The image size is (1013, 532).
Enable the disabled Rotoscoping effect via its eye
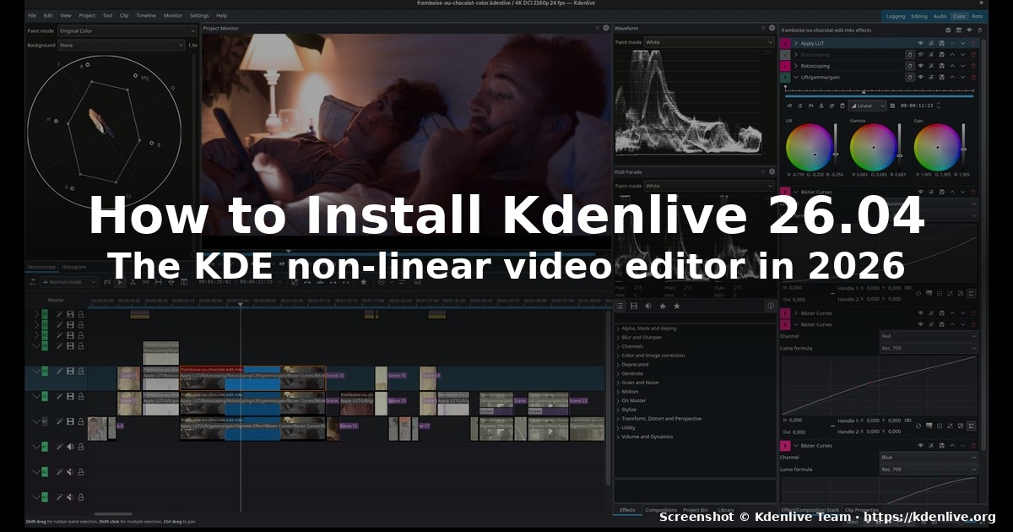(921, 55)
